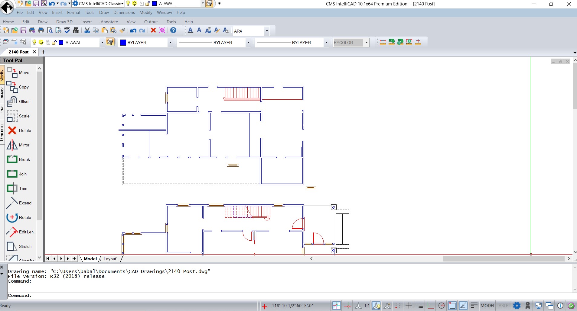Select the Scale tool
Screen dimensions: 577x311
(18, 116)
